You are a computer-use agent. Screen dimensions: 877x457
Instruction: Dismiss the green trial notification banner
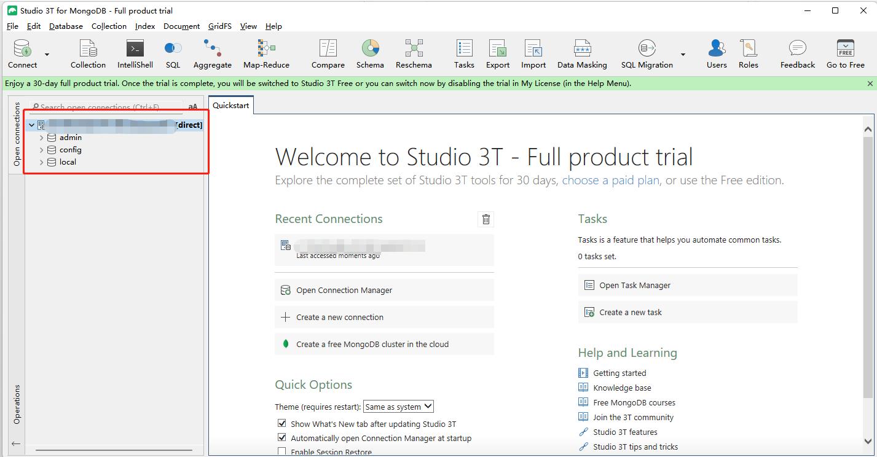(x=870, y=84)
